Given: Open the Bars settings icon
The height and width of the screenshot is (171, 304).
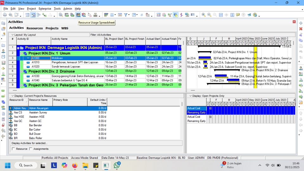Looking at the screenshot, I should point(106,15).
